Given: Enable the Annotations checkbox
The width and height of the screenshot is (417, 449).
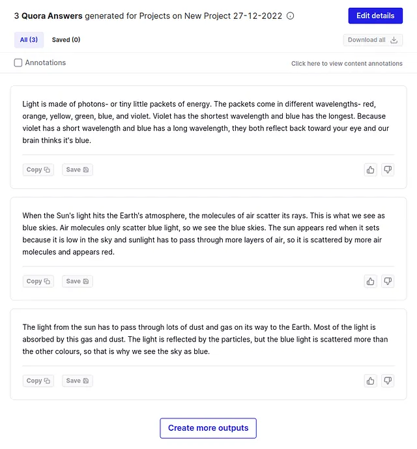Looking at the screenshot, I should [18, 63].
